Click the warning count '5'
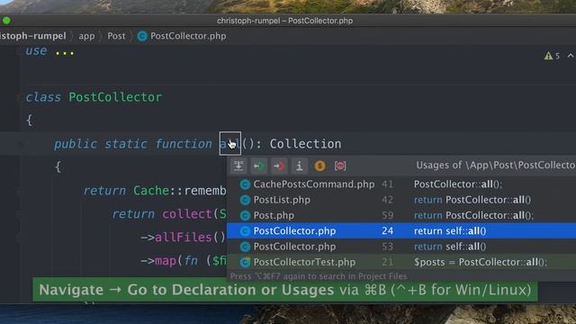The width and height of the screenshot is (576, 324). pos(558,56)
